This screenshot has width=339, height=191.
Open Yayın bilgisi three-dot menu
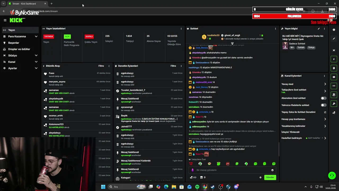coord(324,29)
